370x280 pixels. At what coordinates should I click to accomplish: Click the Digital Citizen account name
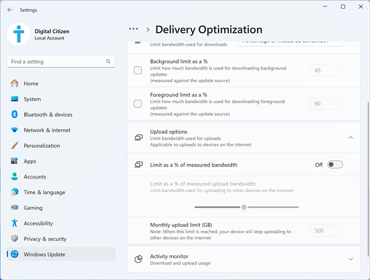pyautogui.click(x=52, y=31)
